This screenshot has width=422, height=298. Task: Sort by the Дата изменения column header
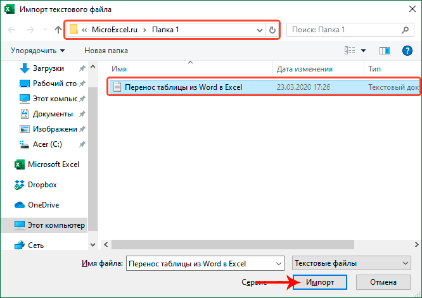[x=304, y=69]
